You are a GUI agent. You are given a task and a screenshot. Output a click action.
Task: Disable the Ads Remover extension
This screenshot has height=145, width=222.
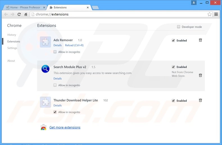tap(173, 40)
